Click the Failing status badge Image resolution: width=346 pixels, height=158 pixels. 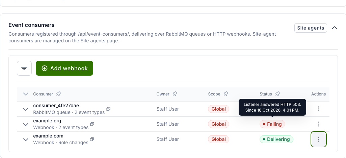click(x=272, y=124)
